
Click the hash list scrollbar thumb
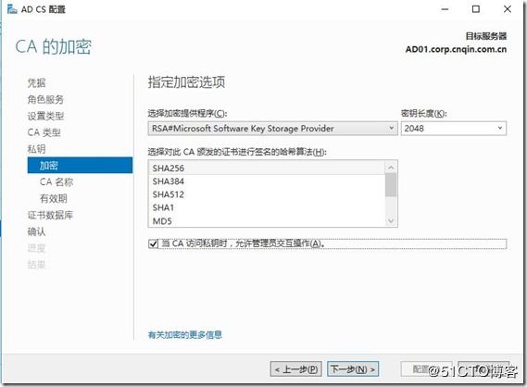pos(391,185)
